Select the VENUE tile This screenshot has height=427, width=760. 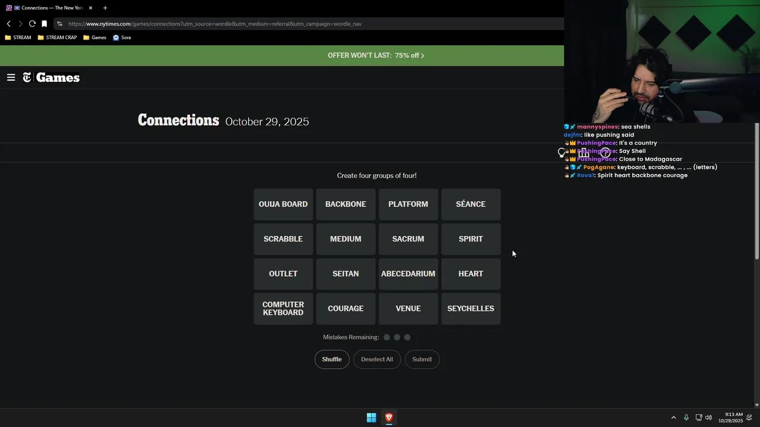pos(408,308)
